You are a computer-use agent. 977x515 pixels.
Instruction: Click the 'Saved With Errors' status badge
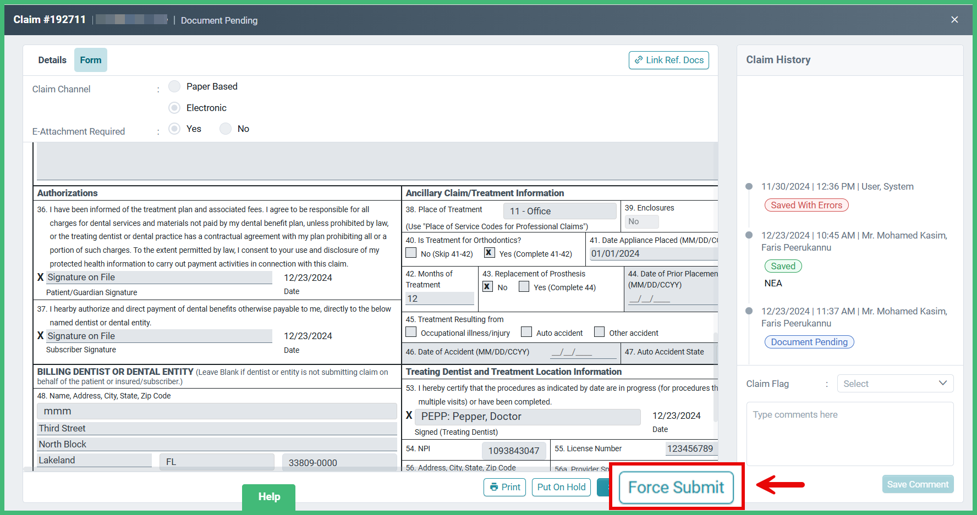(x=806, y=204)
